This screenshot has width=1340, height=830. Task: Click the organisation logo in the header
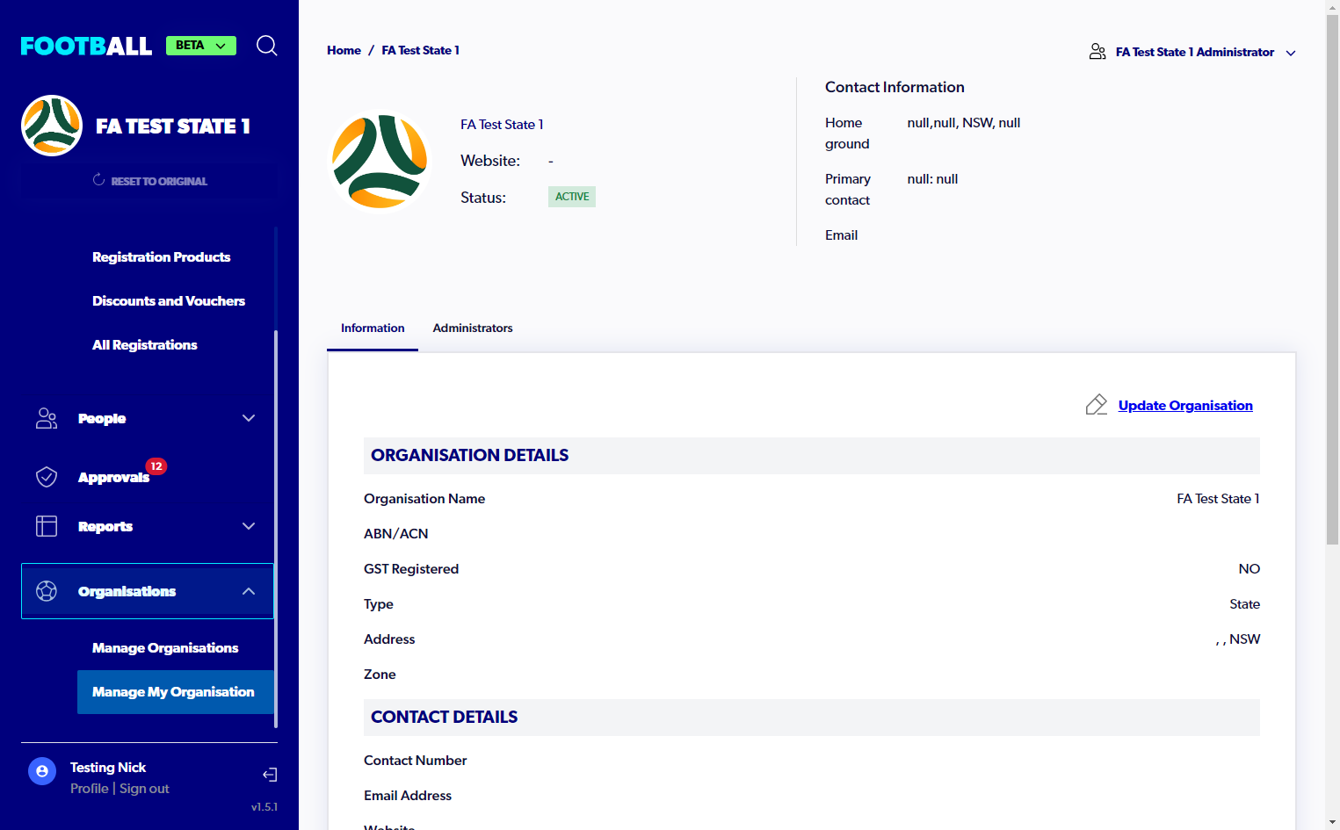click(380, 161)
